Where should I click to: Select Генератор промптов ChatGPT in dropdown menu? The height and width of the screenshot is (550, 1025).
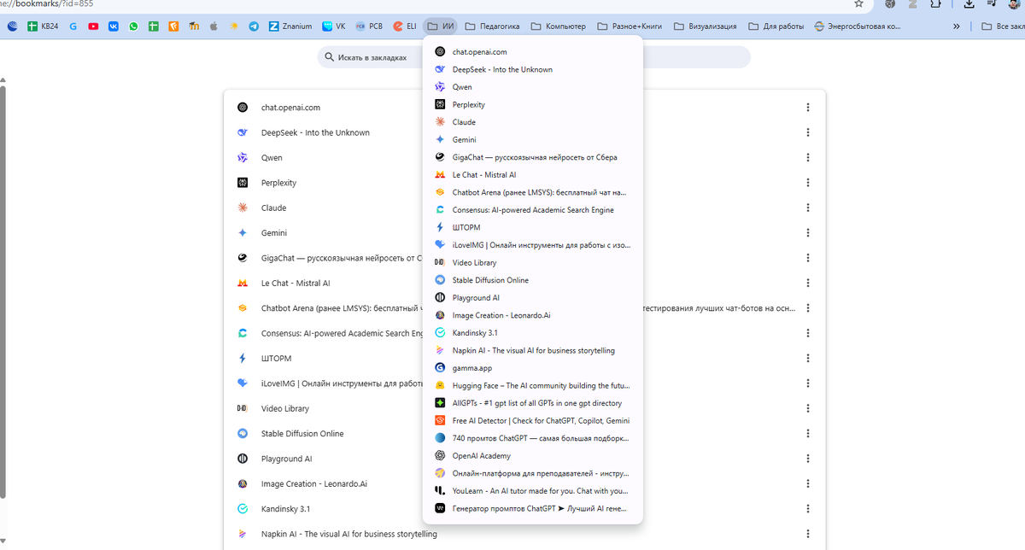[533, 508]
